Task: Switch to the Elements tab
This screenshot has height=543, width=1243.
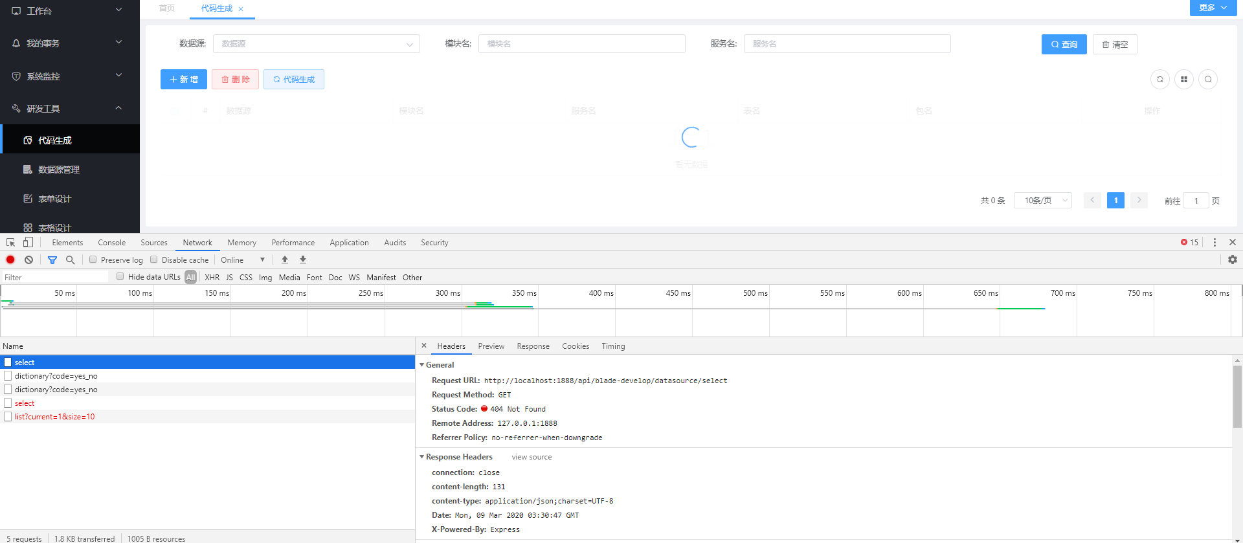Action: coord(67,243)
